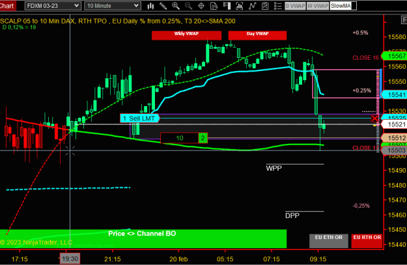This screenshot has height=265, width=407.
Task: Select the 1 Sell LMT order flag
Action: pos(139,119)
